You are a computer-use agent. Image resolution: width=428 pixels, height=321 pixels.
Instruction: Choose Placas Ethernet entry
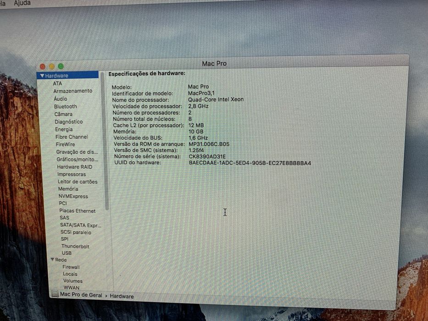[77, 211]
